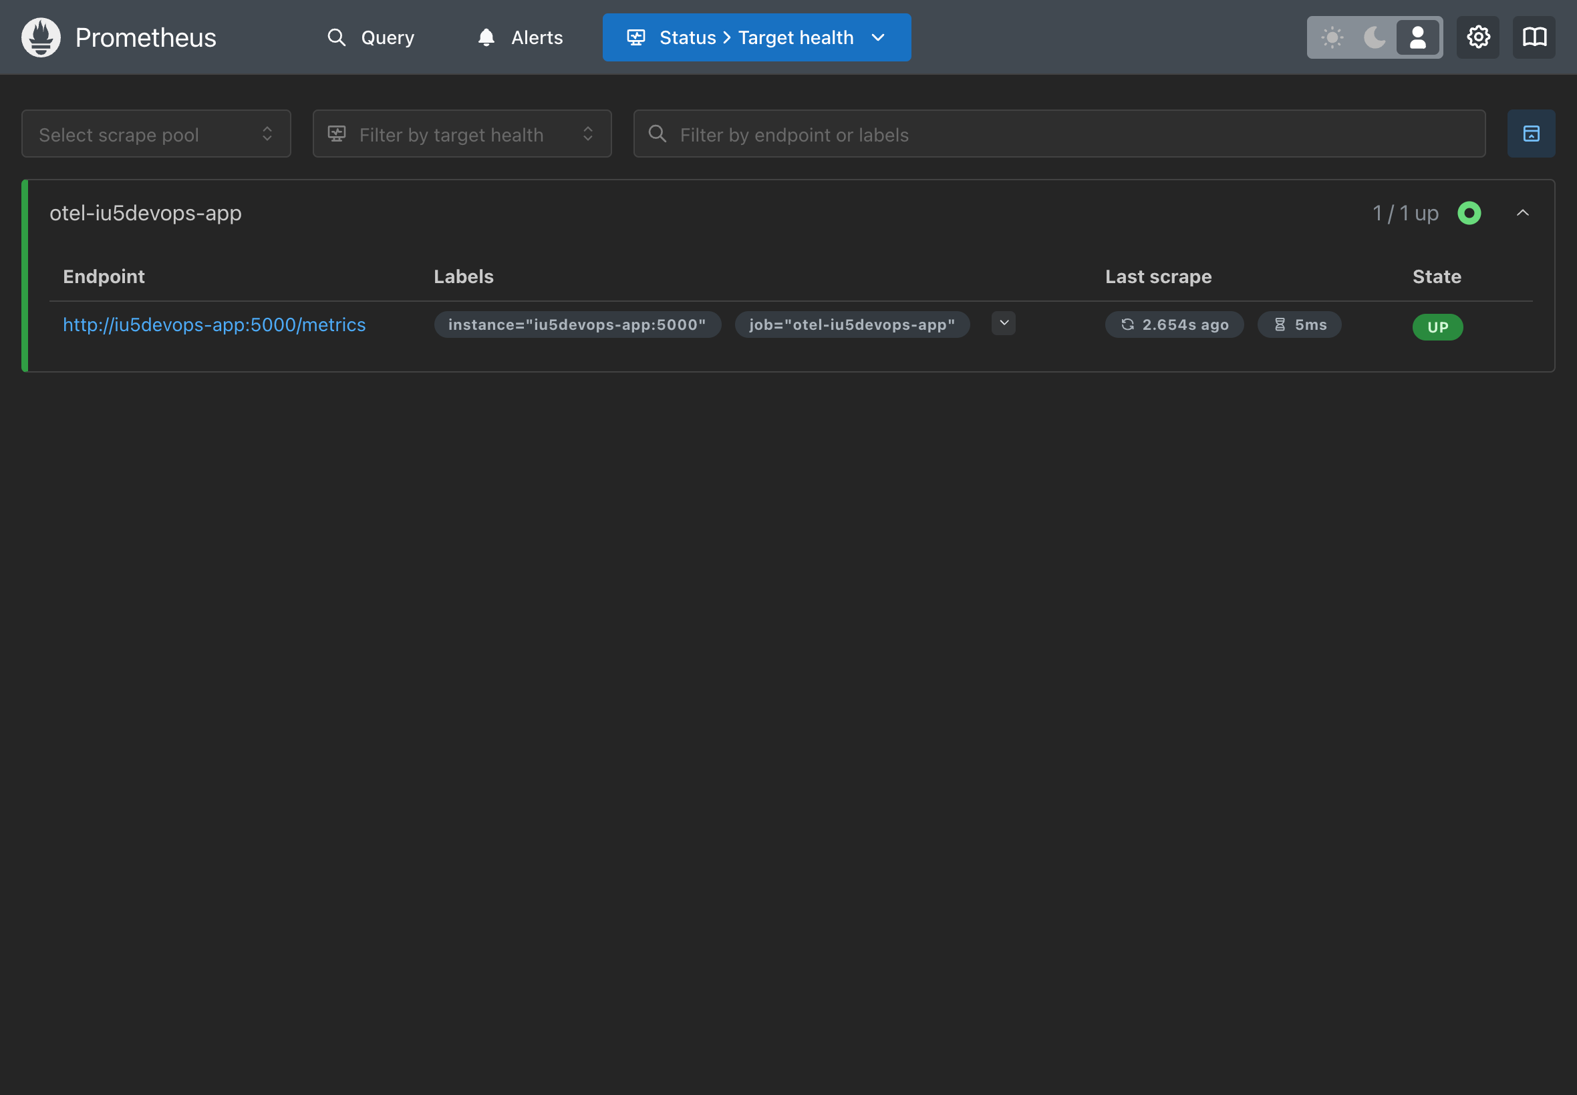Open the Query page
Viewport: 1577px width, 1095px height.
click(371, 37)
